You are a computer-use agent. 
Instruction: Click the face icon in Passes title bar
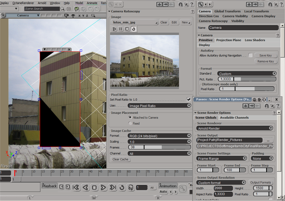tap(255, 99)
